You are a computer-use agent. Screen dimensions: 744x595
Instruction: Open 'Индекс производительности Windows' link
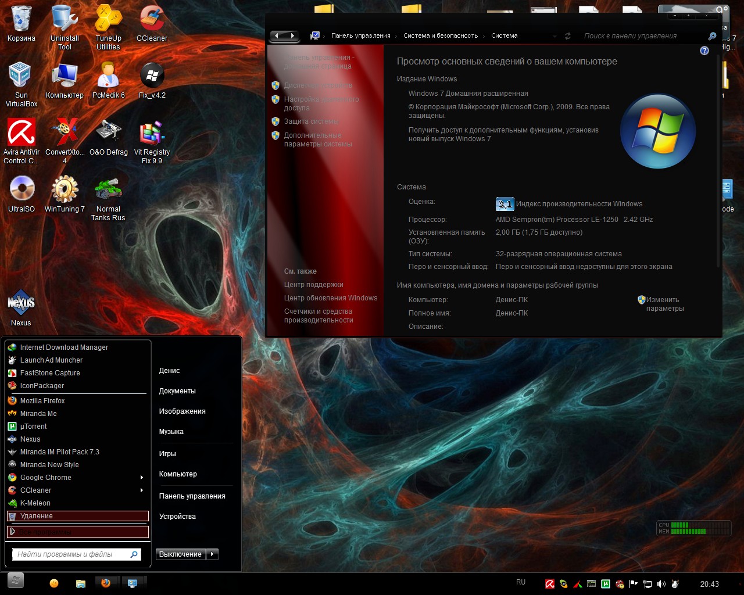pos(579,204)
